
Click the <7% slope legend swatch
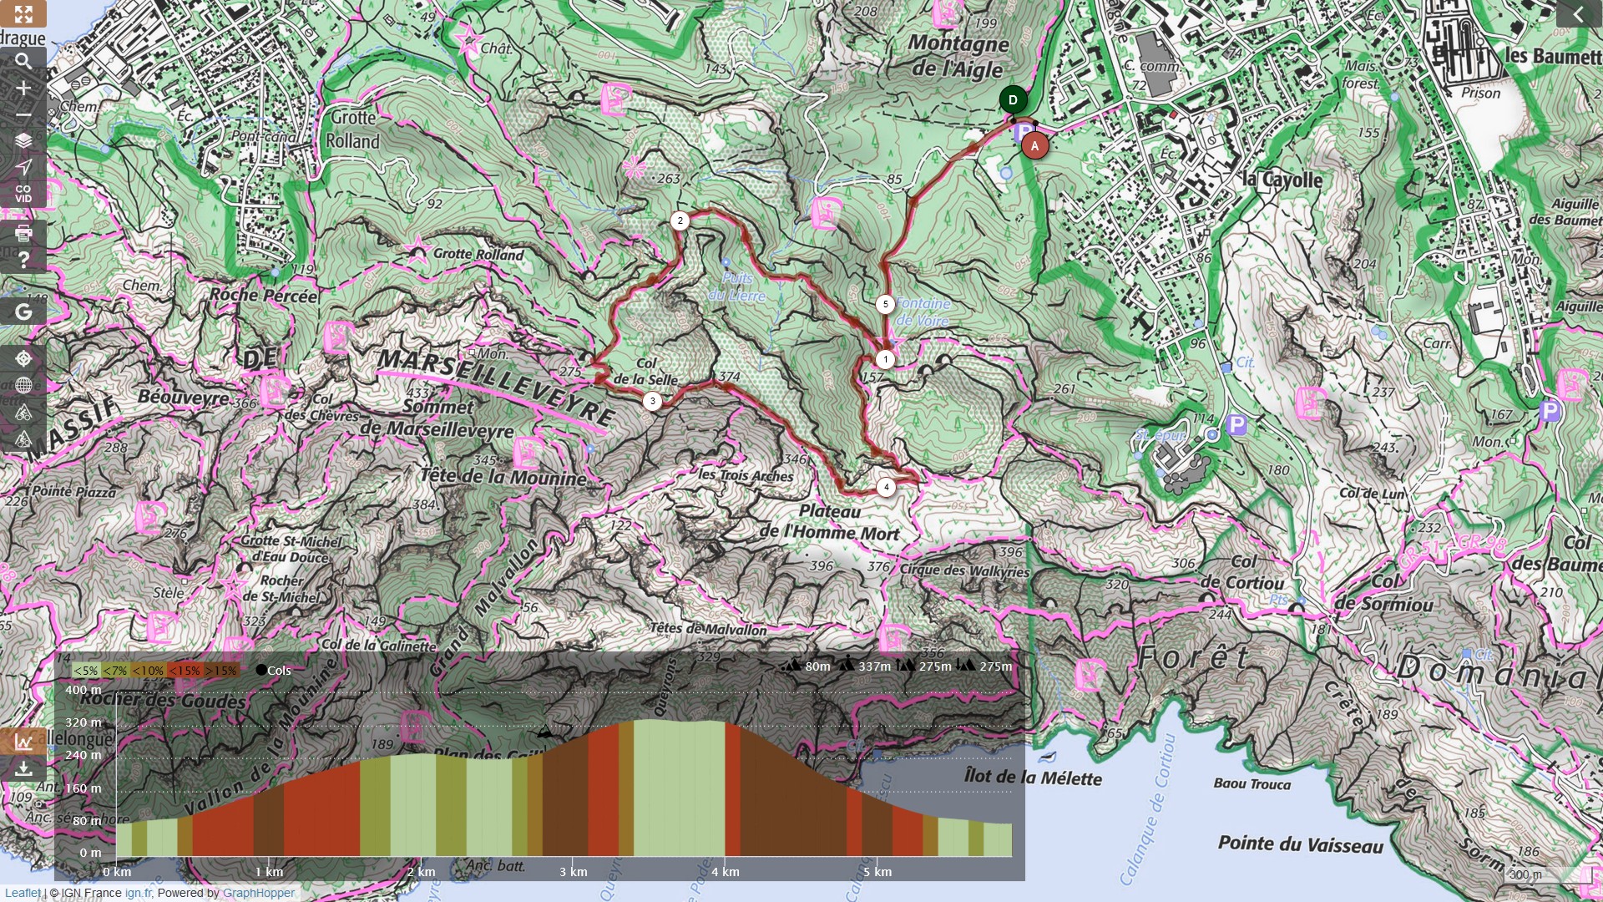115,671
